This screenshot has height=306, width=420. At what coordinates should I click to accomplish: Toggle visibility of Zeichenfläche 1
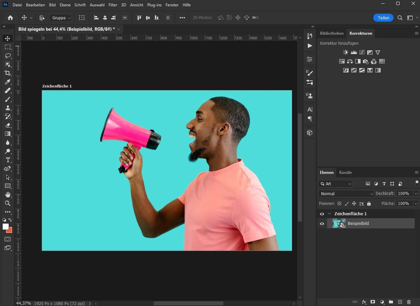coord(322,214)
